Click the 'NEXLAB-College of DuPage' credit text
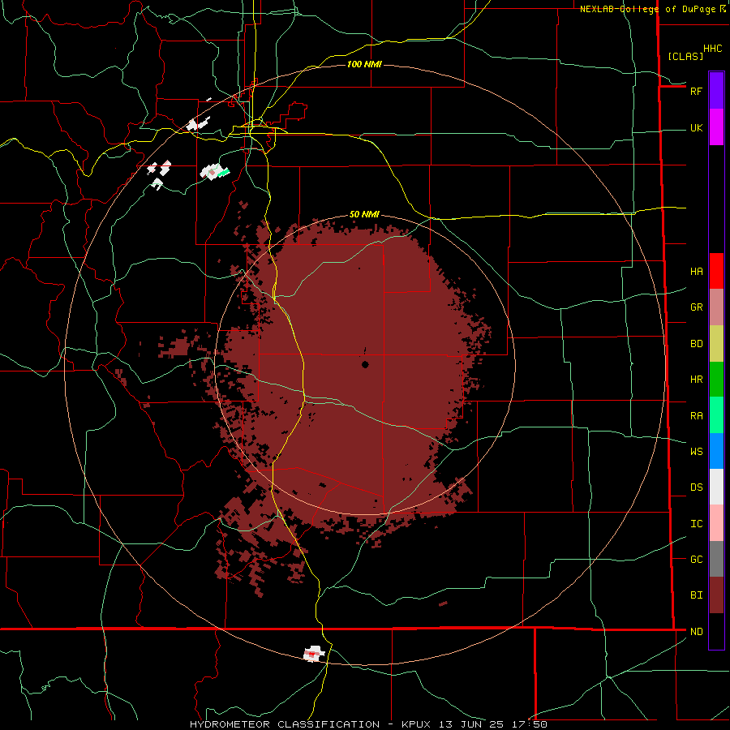Viewport: 730px width, 730px height. pos(649,9)
